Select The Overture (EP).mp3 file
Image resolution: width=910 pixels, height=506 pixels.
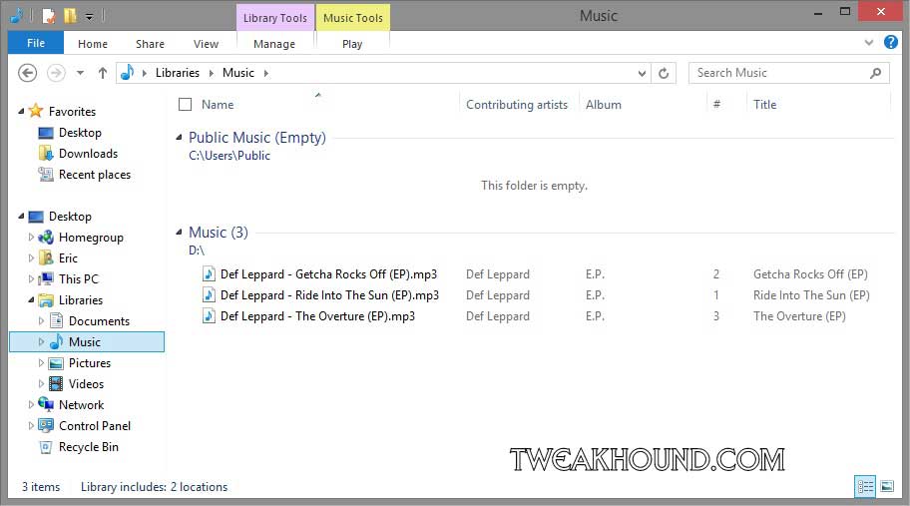(317, 316)
